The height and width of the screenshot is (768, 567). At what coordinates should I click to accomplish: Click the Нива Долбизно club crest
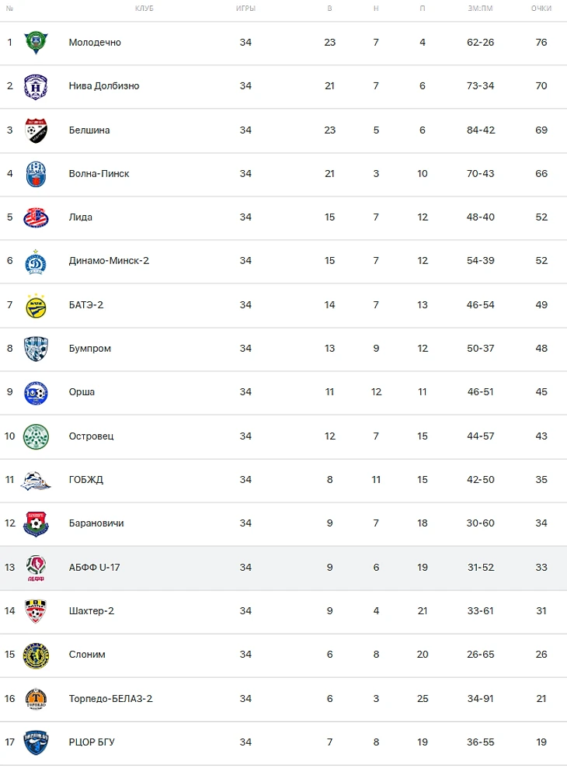(36, 86)
